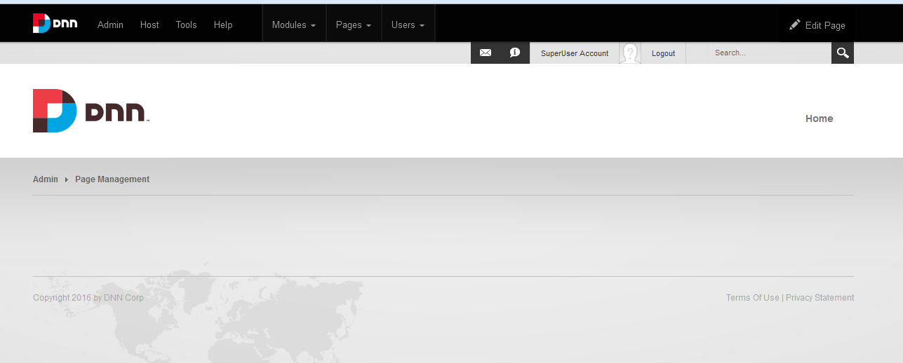Image resolution: width=903 pixels, height=363 pixels.
Task: Expand the Users dropdown
Action: [x=408, y=25]
